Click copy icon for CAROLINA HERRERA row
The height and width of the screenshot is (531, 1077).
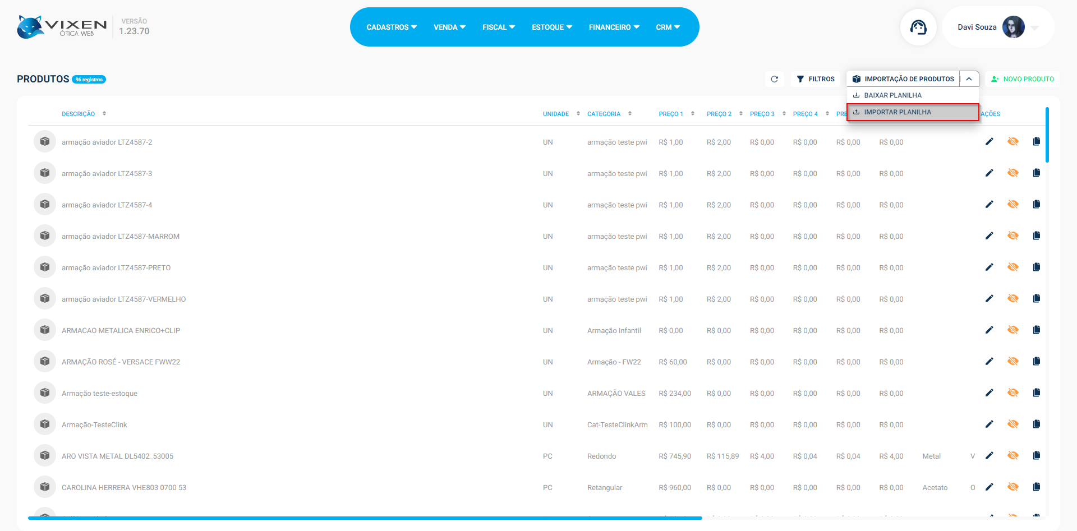[1036, 487]
